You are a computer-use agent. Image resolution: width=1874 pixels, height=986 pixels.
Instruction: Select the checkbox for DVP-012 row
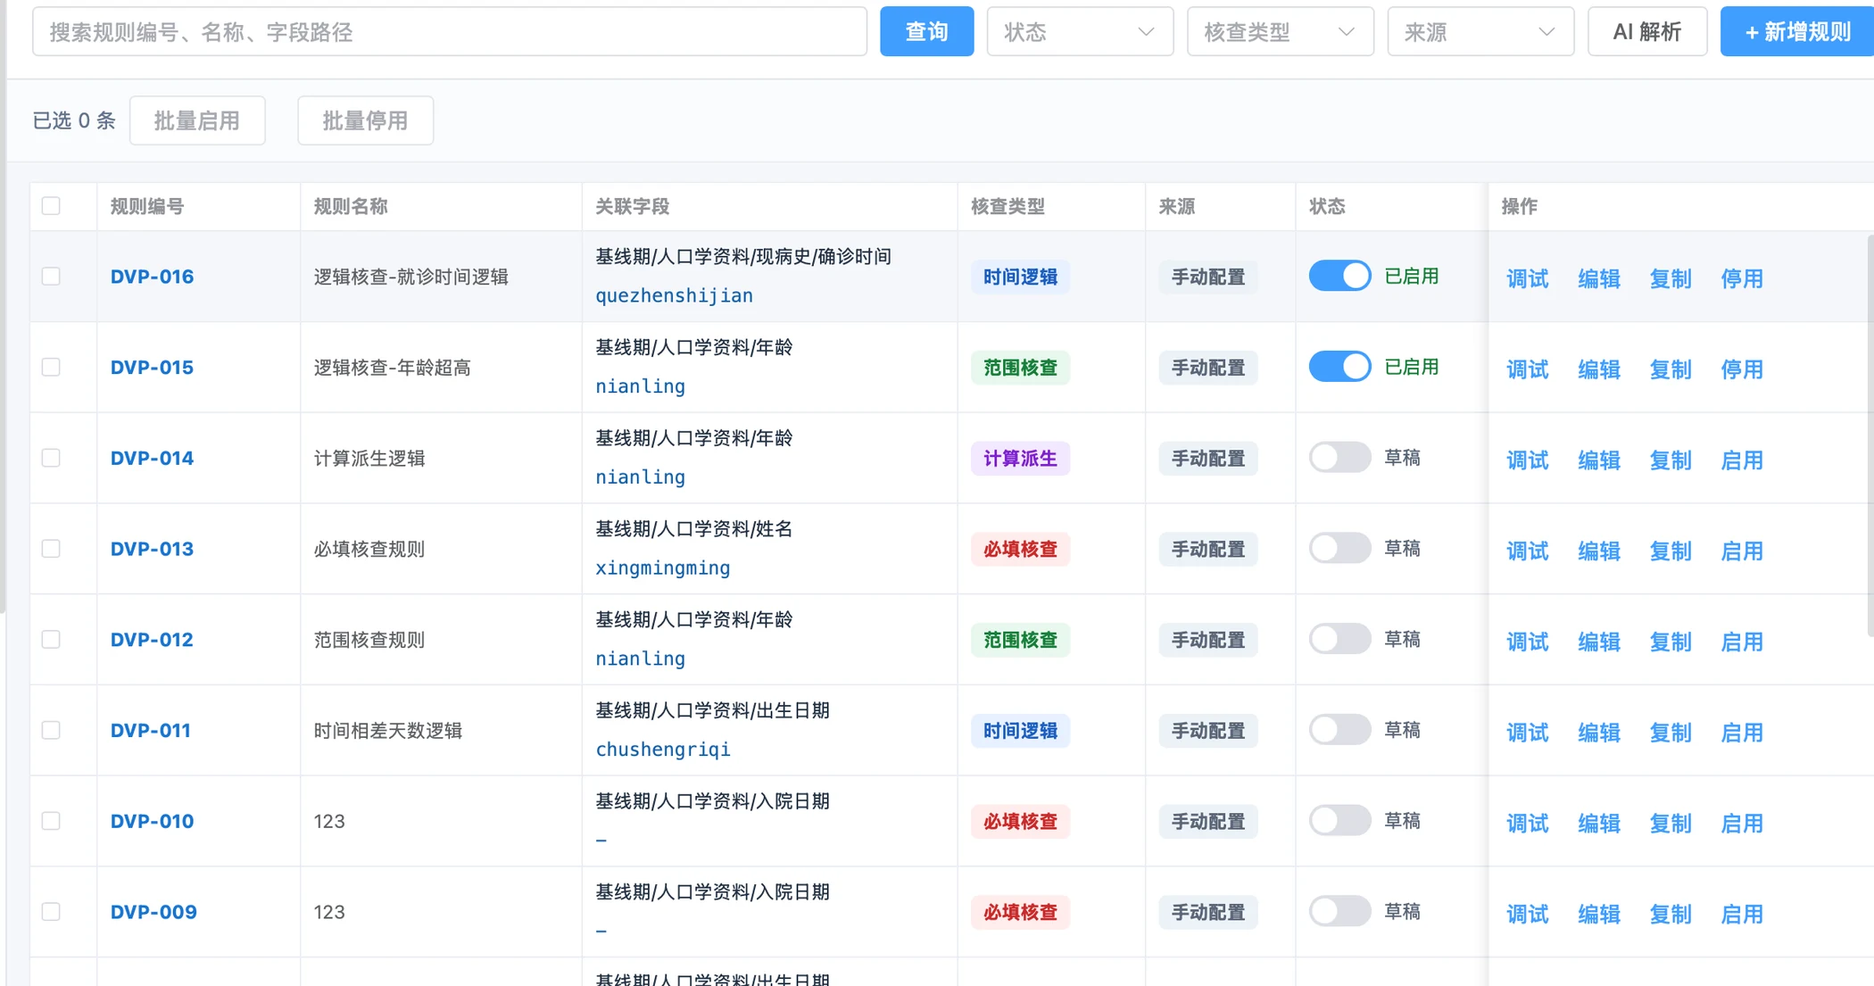click(x=51, y=640)
